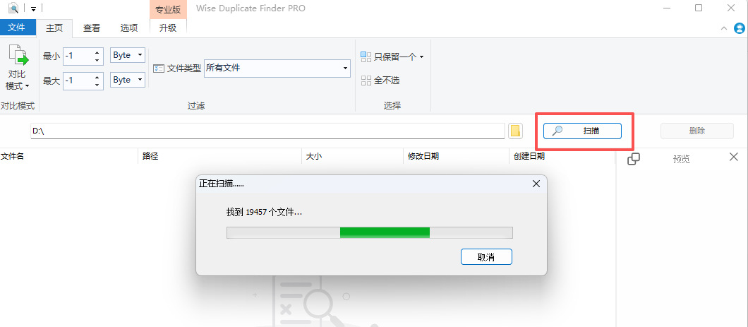Viewport: 748px width, 327px height.
Task: Increase the 最大 size with the up arrow
Action: tap(97, 77)
